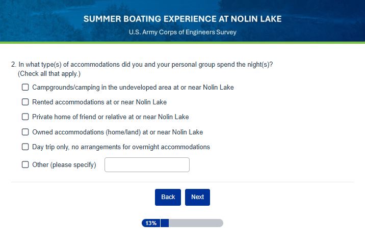Select the Private home of friend checkbox
This screenshot has width=365, height=249.
tap(25, 117)
